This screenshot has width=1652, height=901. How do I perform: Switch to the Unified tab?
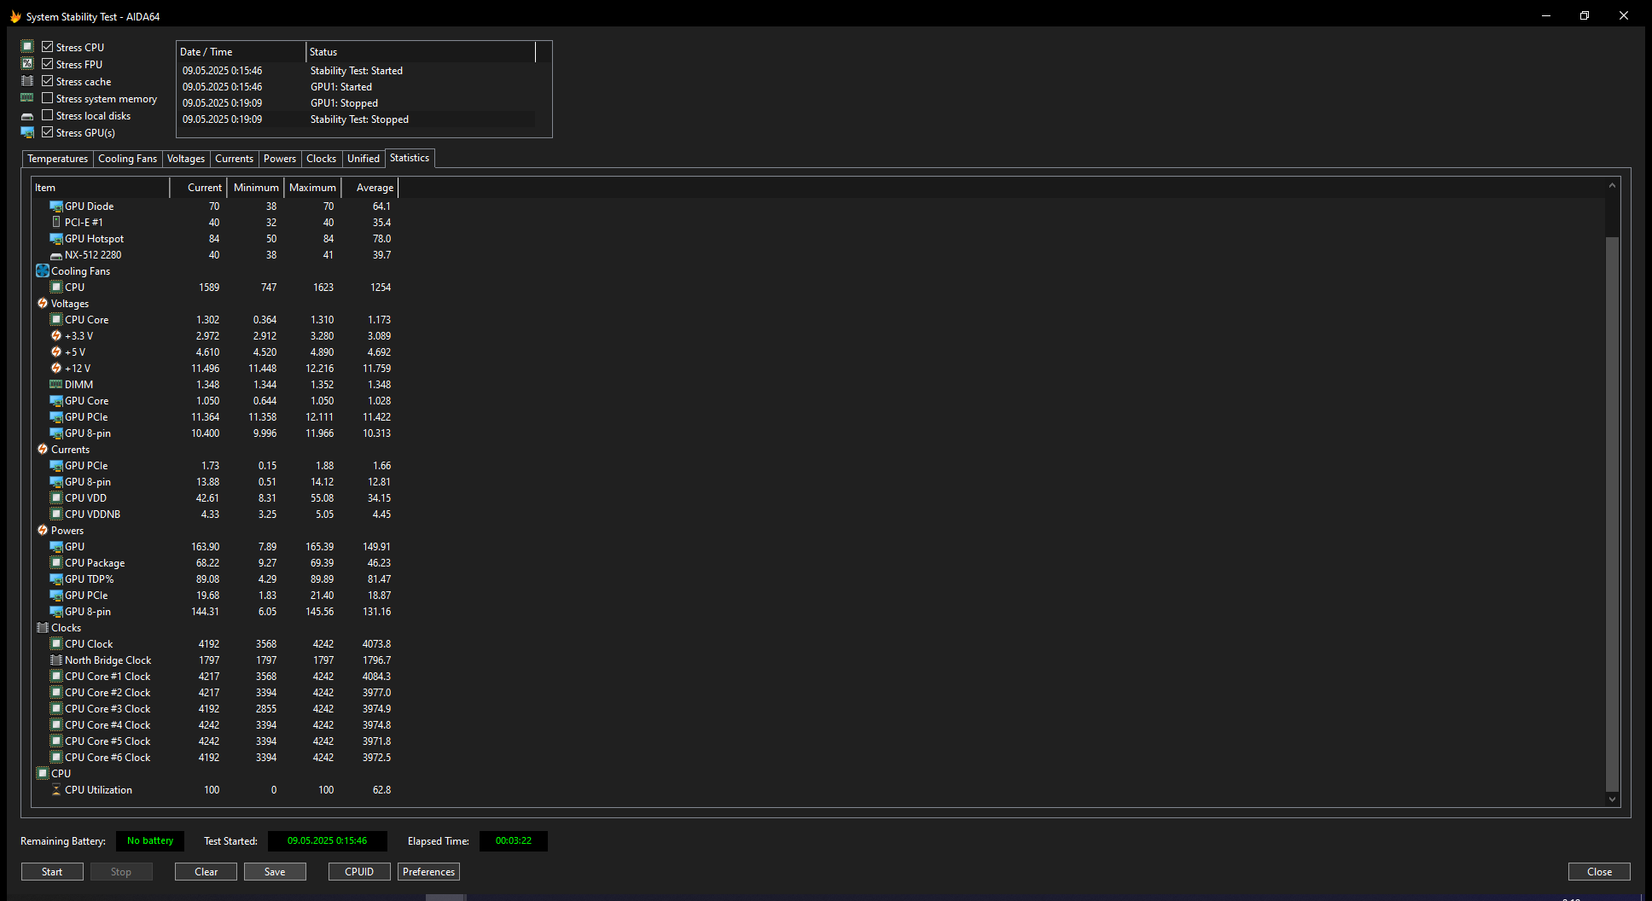pyautogui.click(x=364, y=159)
